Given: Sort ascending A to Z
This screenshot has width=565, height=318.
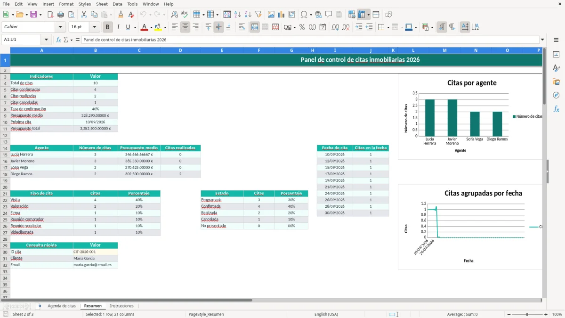Looking at the screenshot, I should click(x=237, y=15).
